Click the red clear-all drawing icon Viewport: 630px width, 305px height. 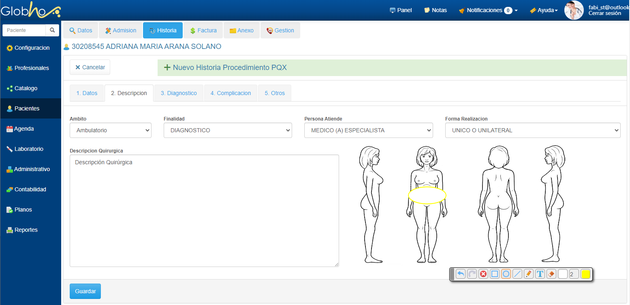pyautogui.click(x=483, y=274)
